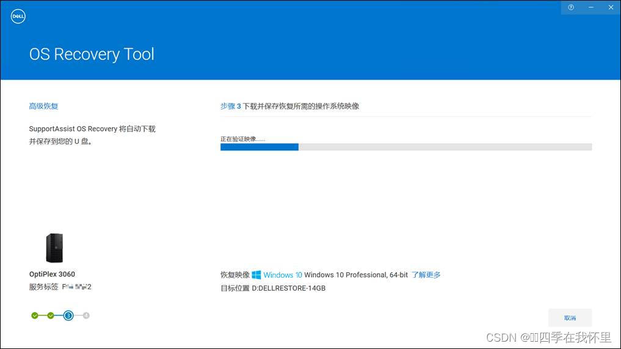Click the 步骤 3 step heading
The width and height of the screenshot is (621, 349).
pyautogui.click(x=230, y=106)
